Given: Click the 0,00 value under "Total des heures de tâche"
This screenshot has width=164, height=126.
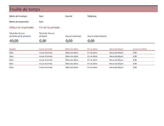Looking at the screenshot, I should 43,41.
